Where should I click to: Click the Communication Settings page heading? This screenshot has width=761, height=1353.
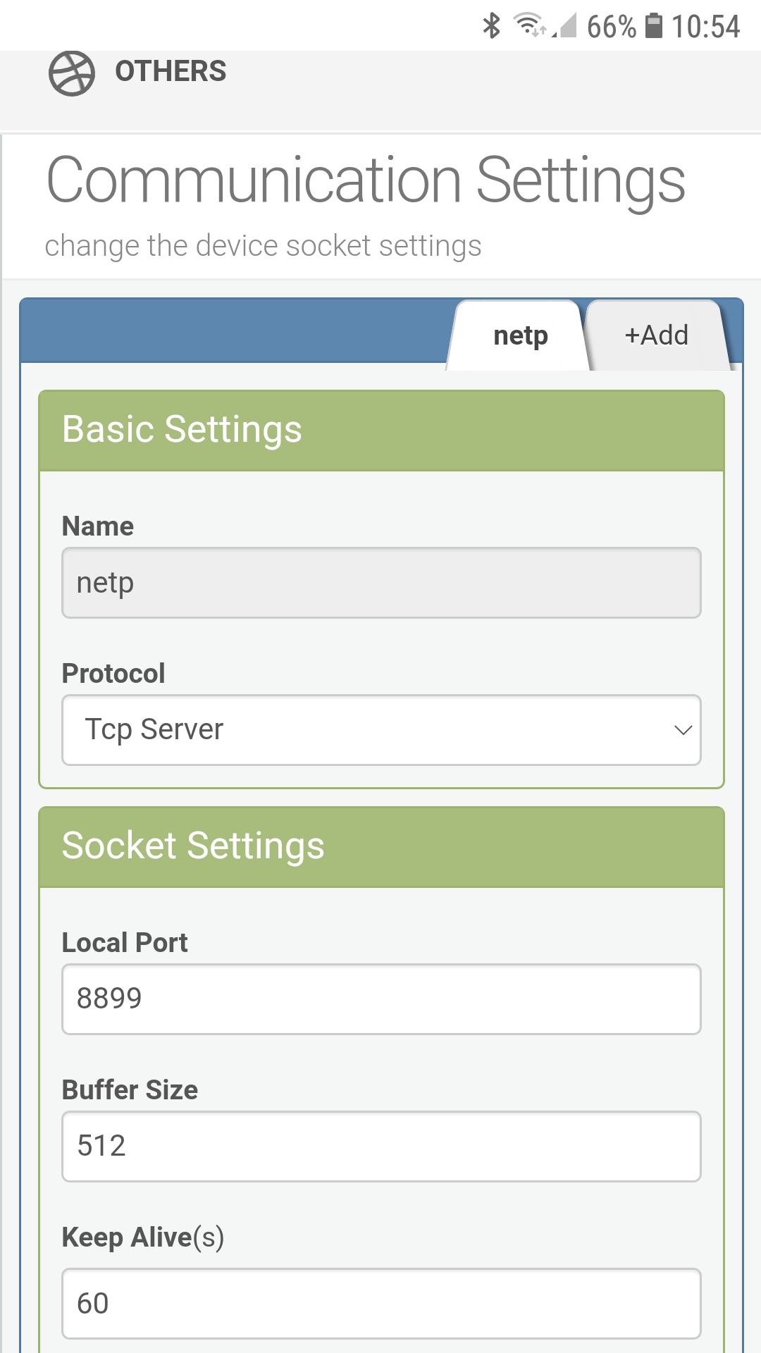pyautogui.click(x=366, y=180)
